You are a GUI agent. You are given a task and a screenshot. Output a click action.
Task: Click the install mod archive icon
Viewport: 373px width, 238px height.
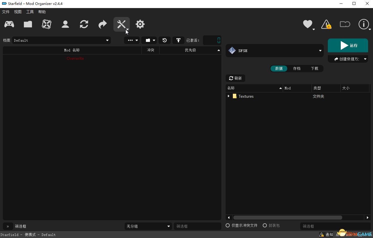tap(28, 24)
